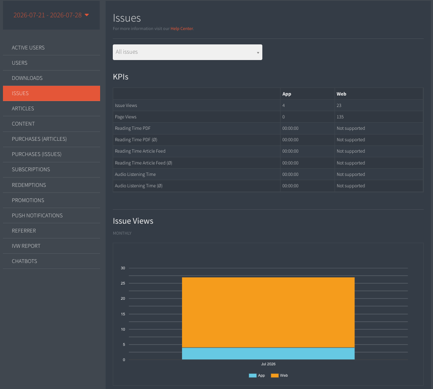
Task: Toggle the Web legend swatch
Action: click(275, 375)
